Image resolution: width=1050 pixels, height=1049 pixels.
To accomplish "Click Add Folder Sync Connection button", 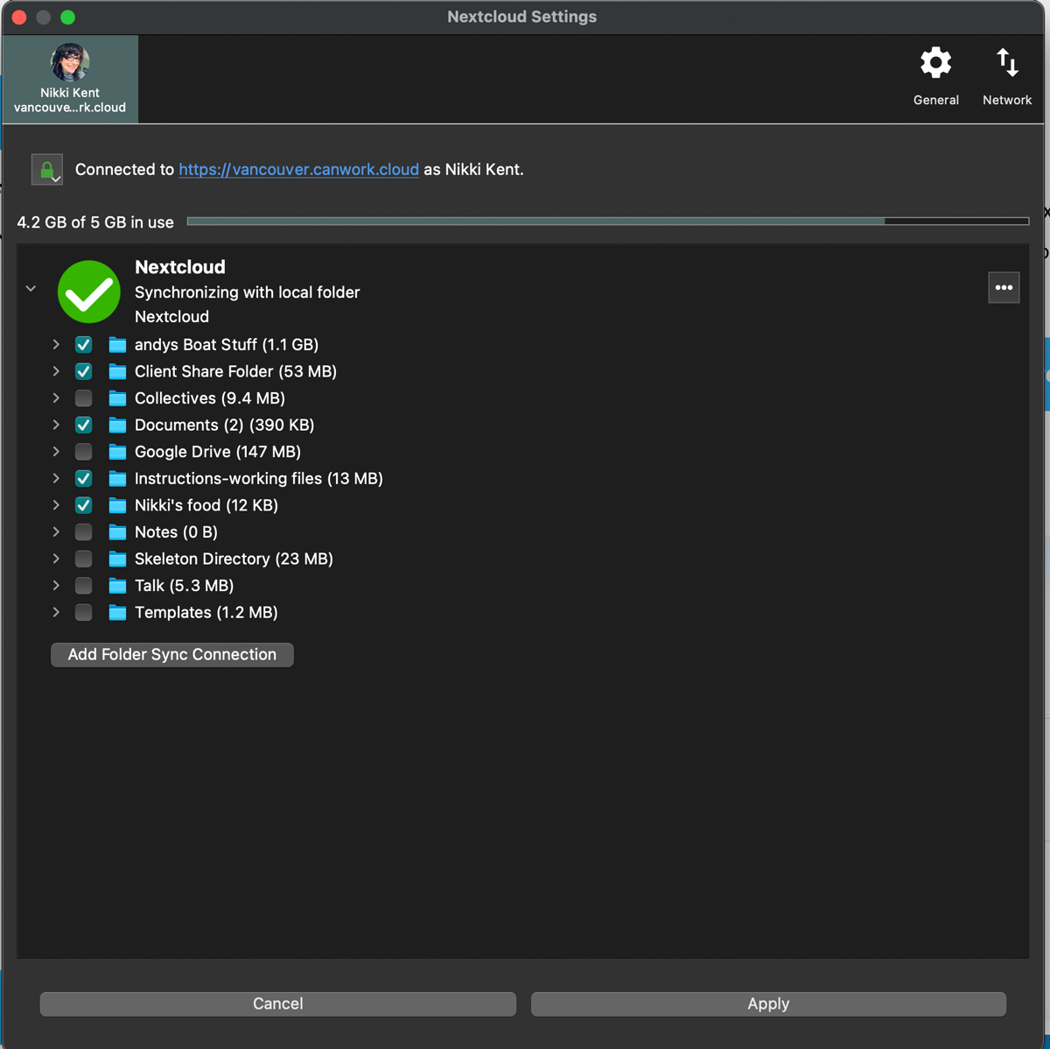I will [172, 655].
